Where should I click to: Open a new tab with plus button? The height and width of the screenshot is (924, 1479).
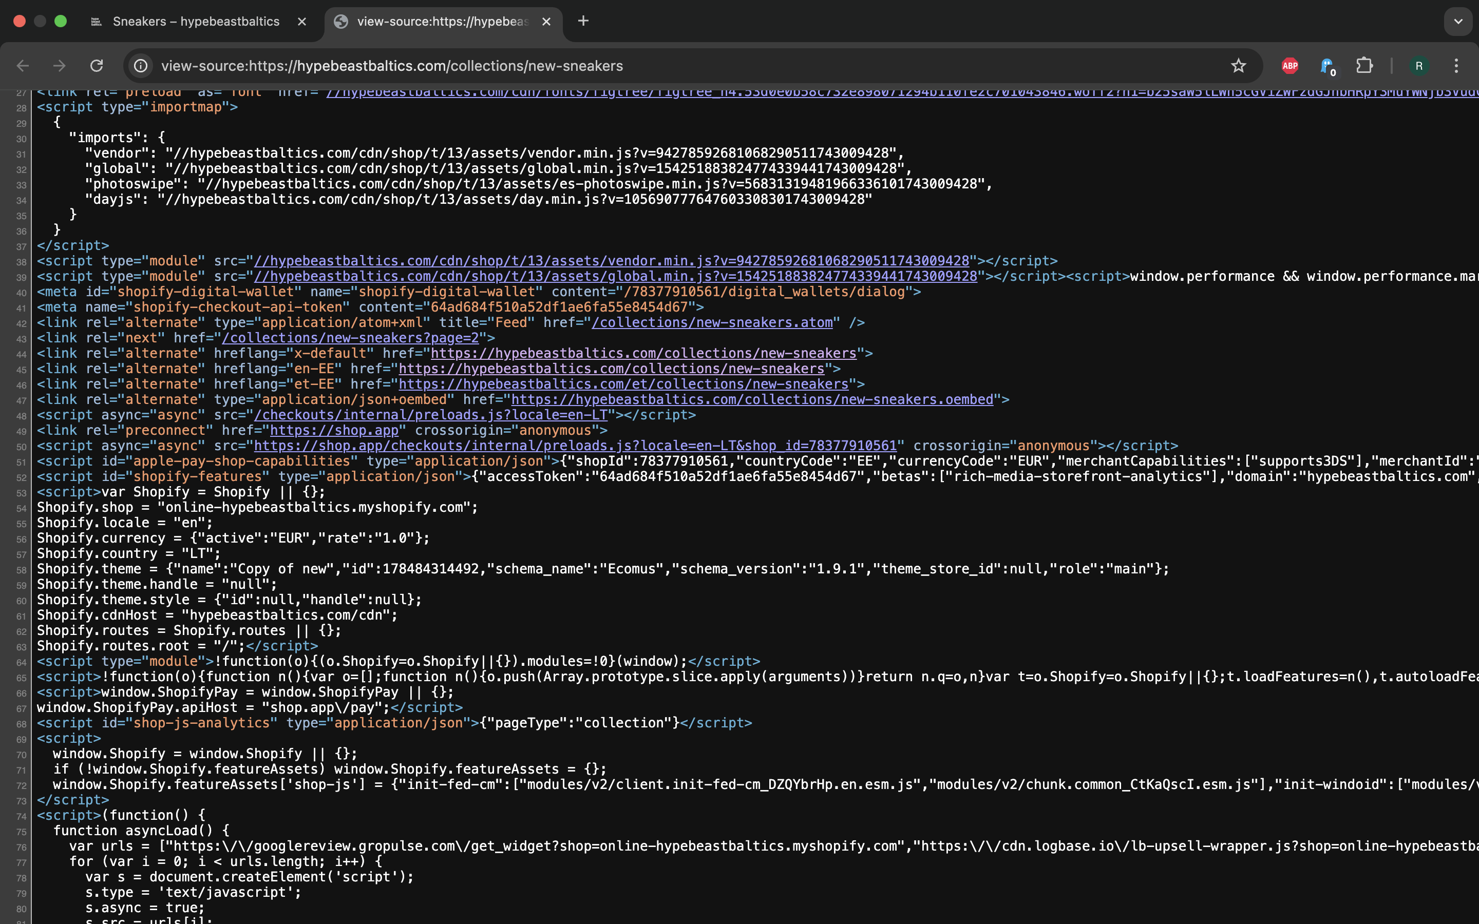(583, 22)
